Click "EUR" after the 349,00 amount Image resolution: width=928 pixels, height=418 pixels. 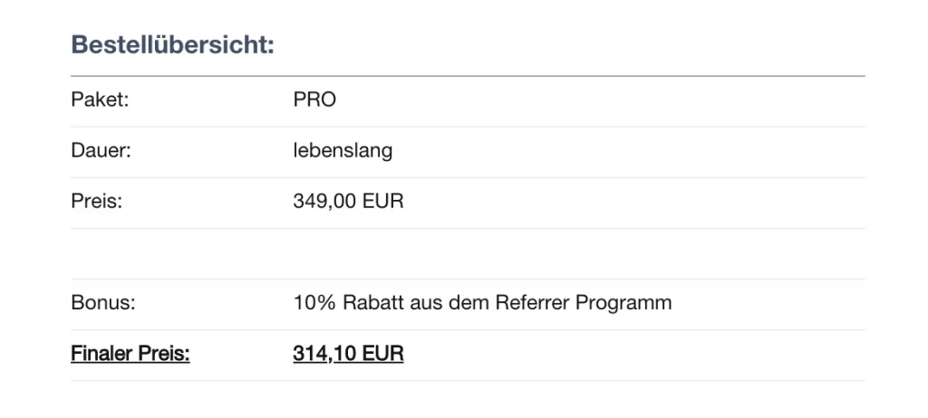point(383,201)
